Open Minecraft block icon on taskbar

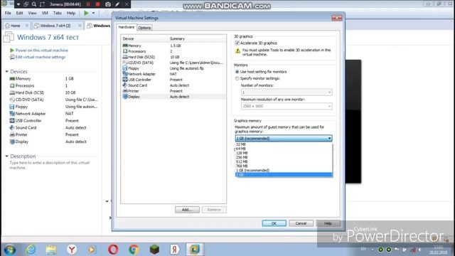(x=154, y=250)
